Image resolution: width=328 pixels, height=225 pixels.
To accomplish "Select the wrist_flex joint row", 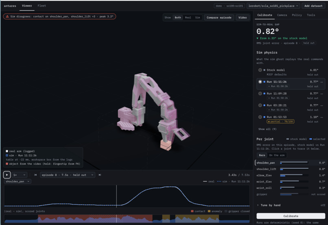I will (x=290, y=181).
